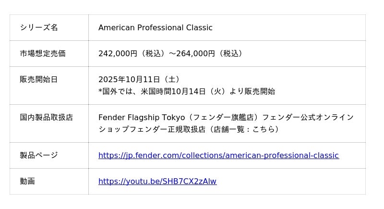Click the 販売開始日 row label

pyautogui.click(x=39, y=79)
